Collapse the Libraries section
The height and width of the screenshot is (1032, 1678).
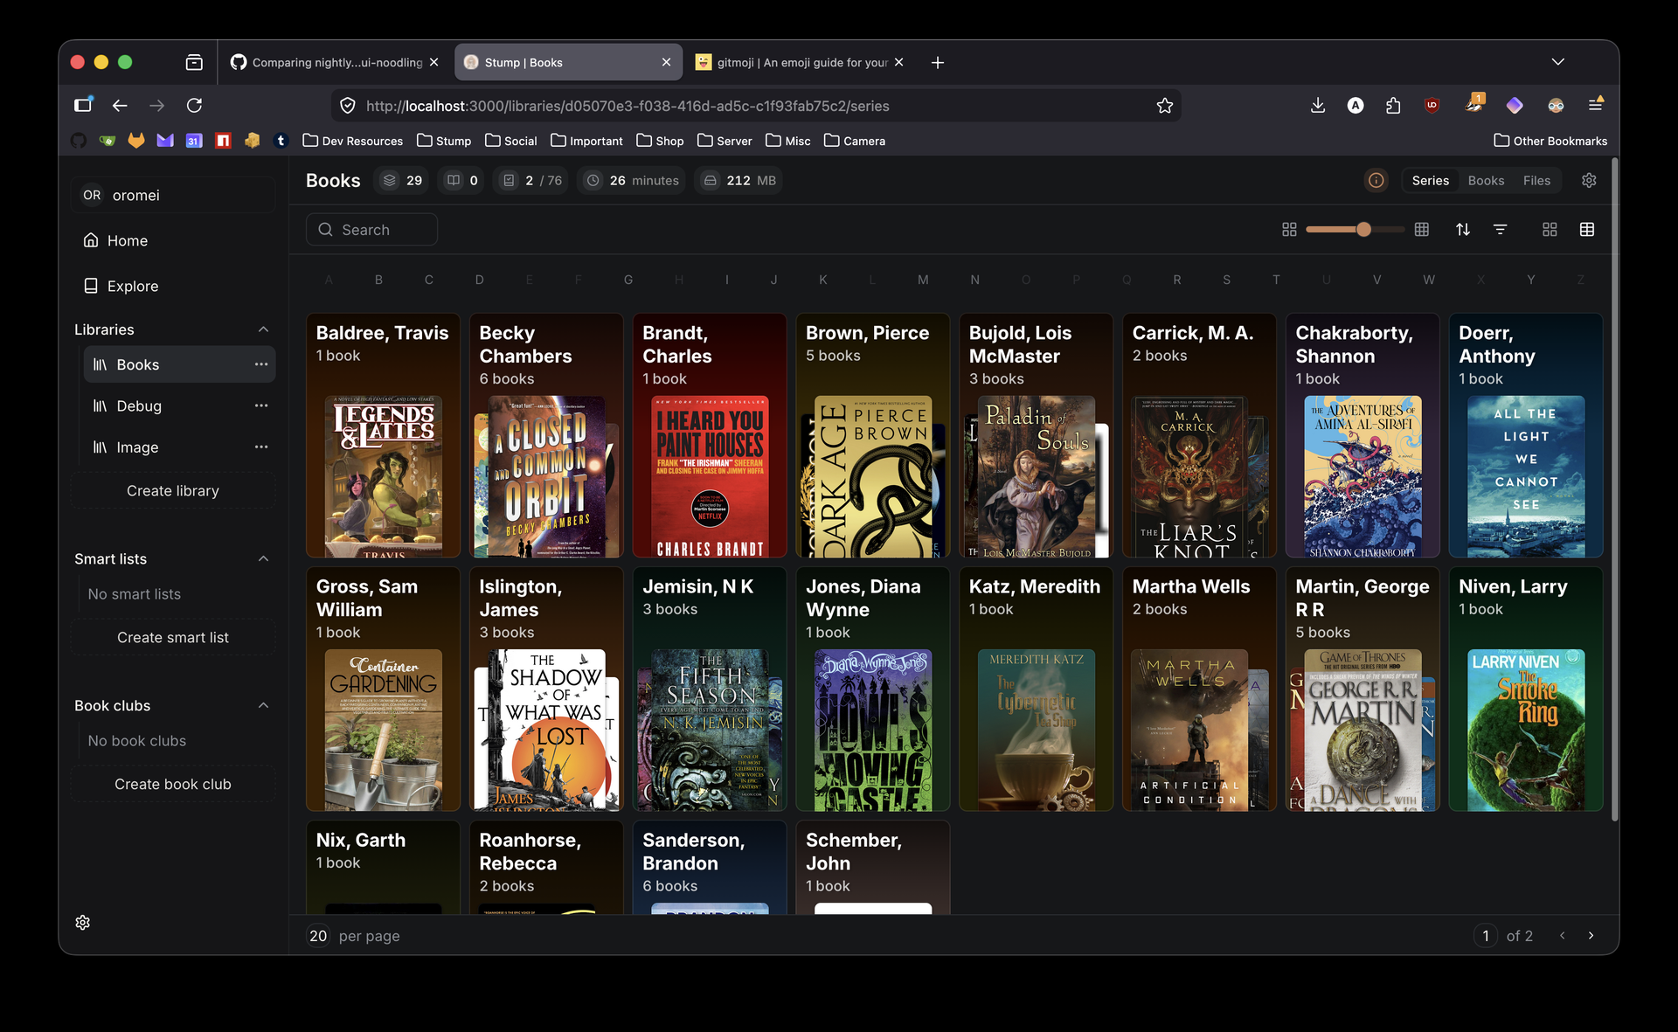(x=263, y=329)
